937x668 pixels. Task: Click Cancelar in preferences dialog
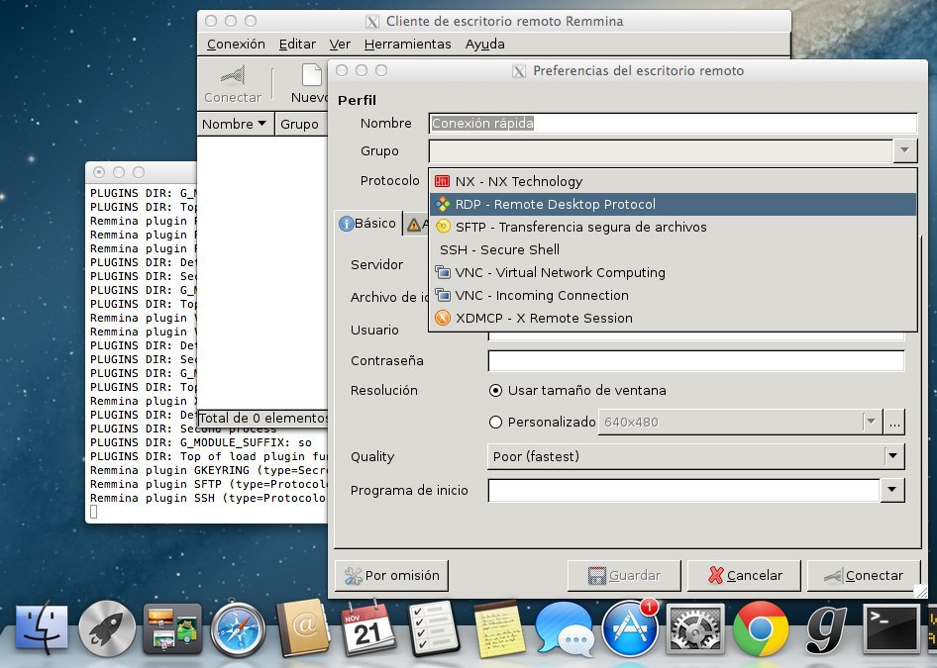click(x=744, y=576)
